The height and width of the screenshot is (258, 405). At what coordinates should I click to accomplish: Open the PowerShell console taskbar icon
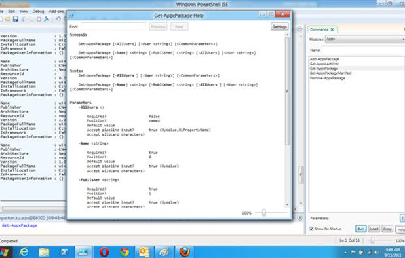pos(64,252)
